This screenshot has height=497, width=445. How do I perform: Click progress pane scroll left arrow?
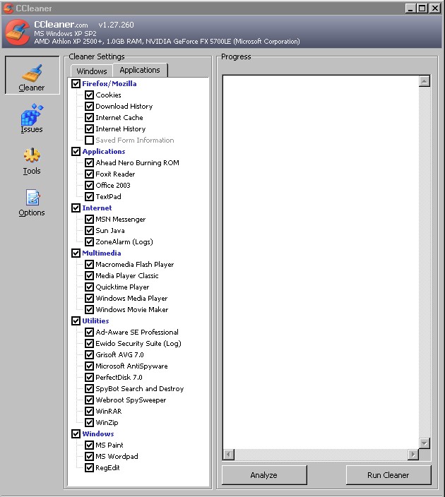coord(229,455)
